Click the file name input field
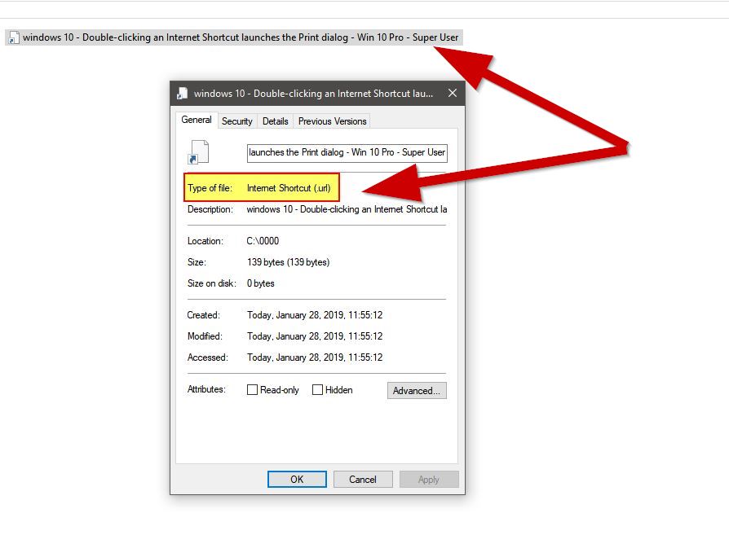This screenshot has height=557, width=729. pyautogui.click(x=347, y=153)
